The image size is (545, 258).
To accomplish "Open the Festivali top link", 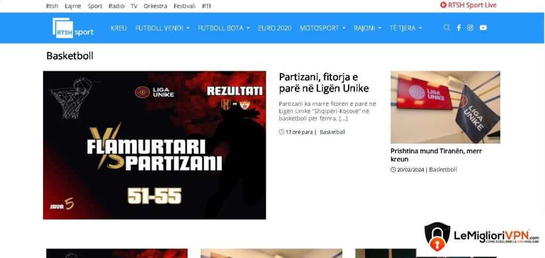I will 185,6.
